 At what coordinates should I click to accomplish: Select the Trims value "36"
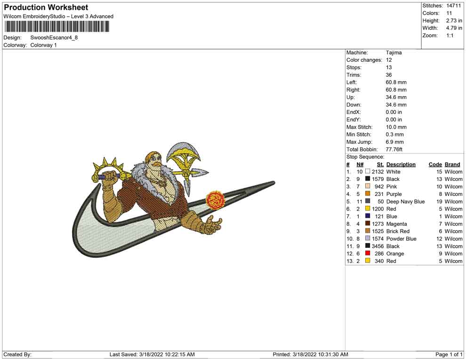(x=389, y=75)
